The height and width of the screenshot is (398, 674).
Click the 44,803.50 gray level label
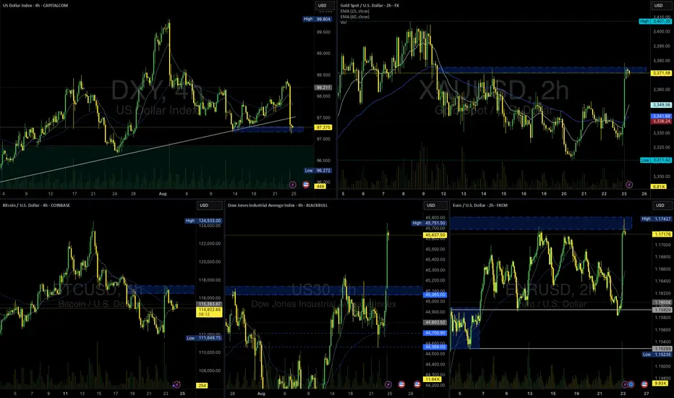pos(435,322)
